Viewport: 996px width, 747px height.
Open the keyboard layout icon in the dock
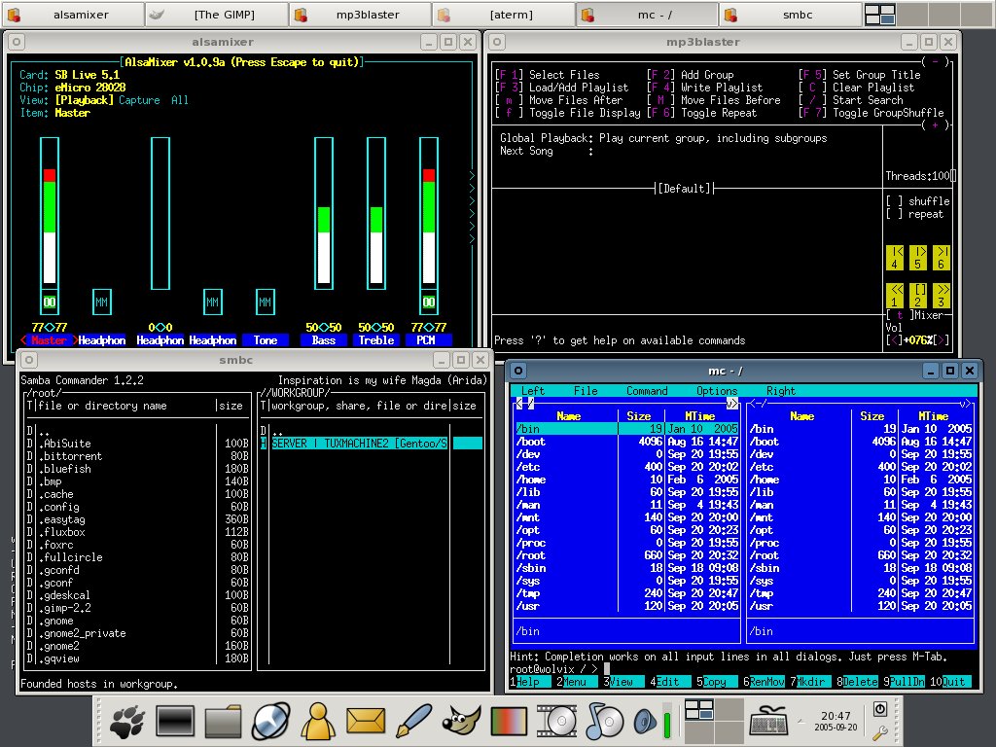(x=768, y=722)
